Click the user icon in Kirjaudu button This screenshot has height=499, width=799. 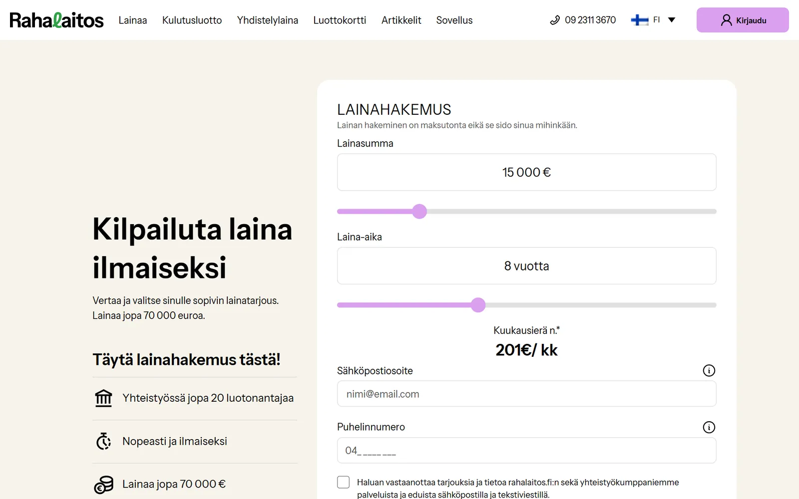pyautogui.click(x=726, y=20)
